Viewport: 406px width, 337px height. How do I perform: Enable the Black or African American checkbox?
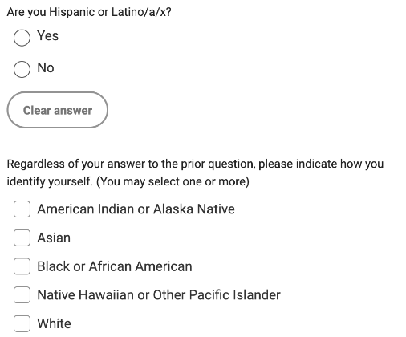22,266
